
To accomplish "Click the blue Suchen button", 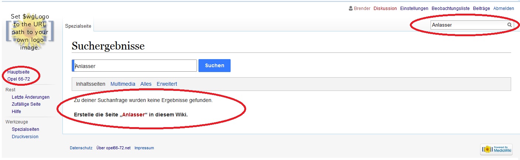I will [x=214, y=65].
